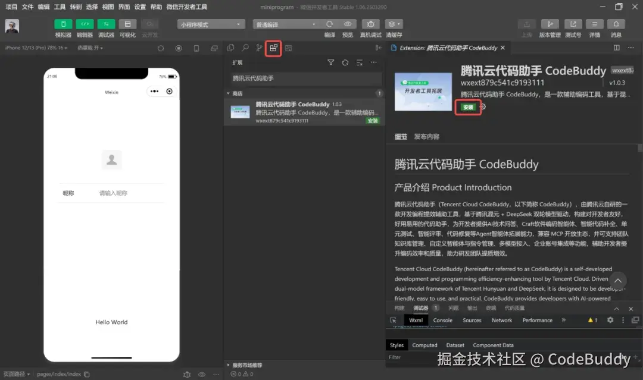Collapse the 最近 section in extensions list
The height and width of the screenshot is (380, 643).
(x=229, y=93)
